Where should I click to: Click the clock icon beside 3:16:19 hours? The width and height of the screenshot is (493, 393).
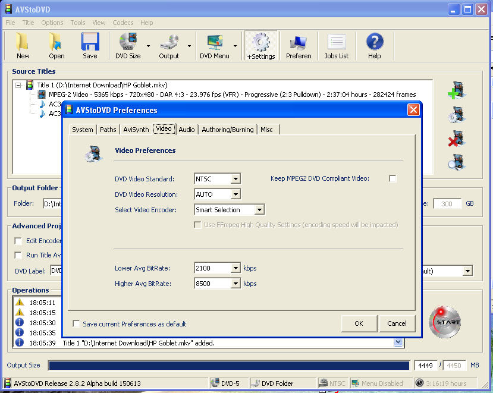tap(419, 383)
